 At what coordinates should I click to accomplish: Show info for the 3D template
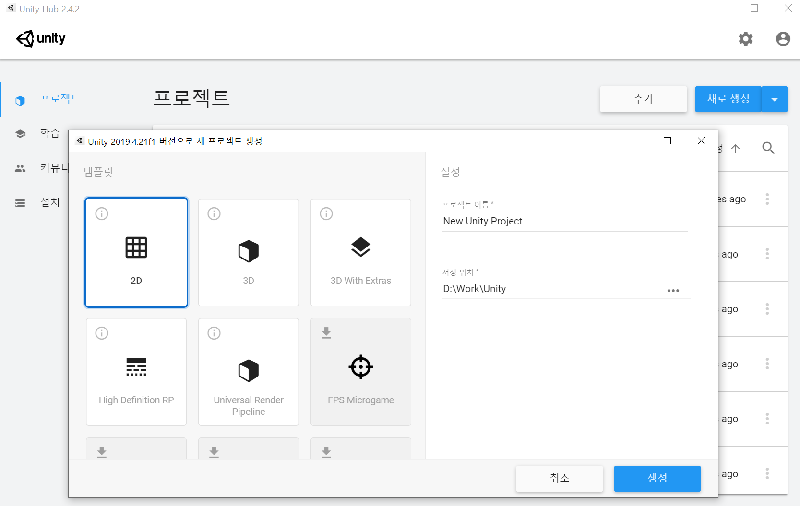214,213
